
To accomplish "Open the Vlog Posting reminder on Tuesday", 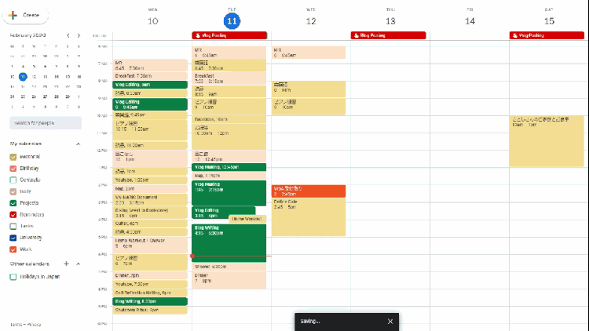I will [x=229, y=35].
